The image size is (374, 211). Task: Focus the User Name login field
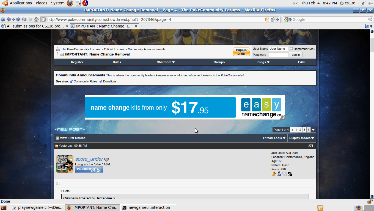coord(278,49)
